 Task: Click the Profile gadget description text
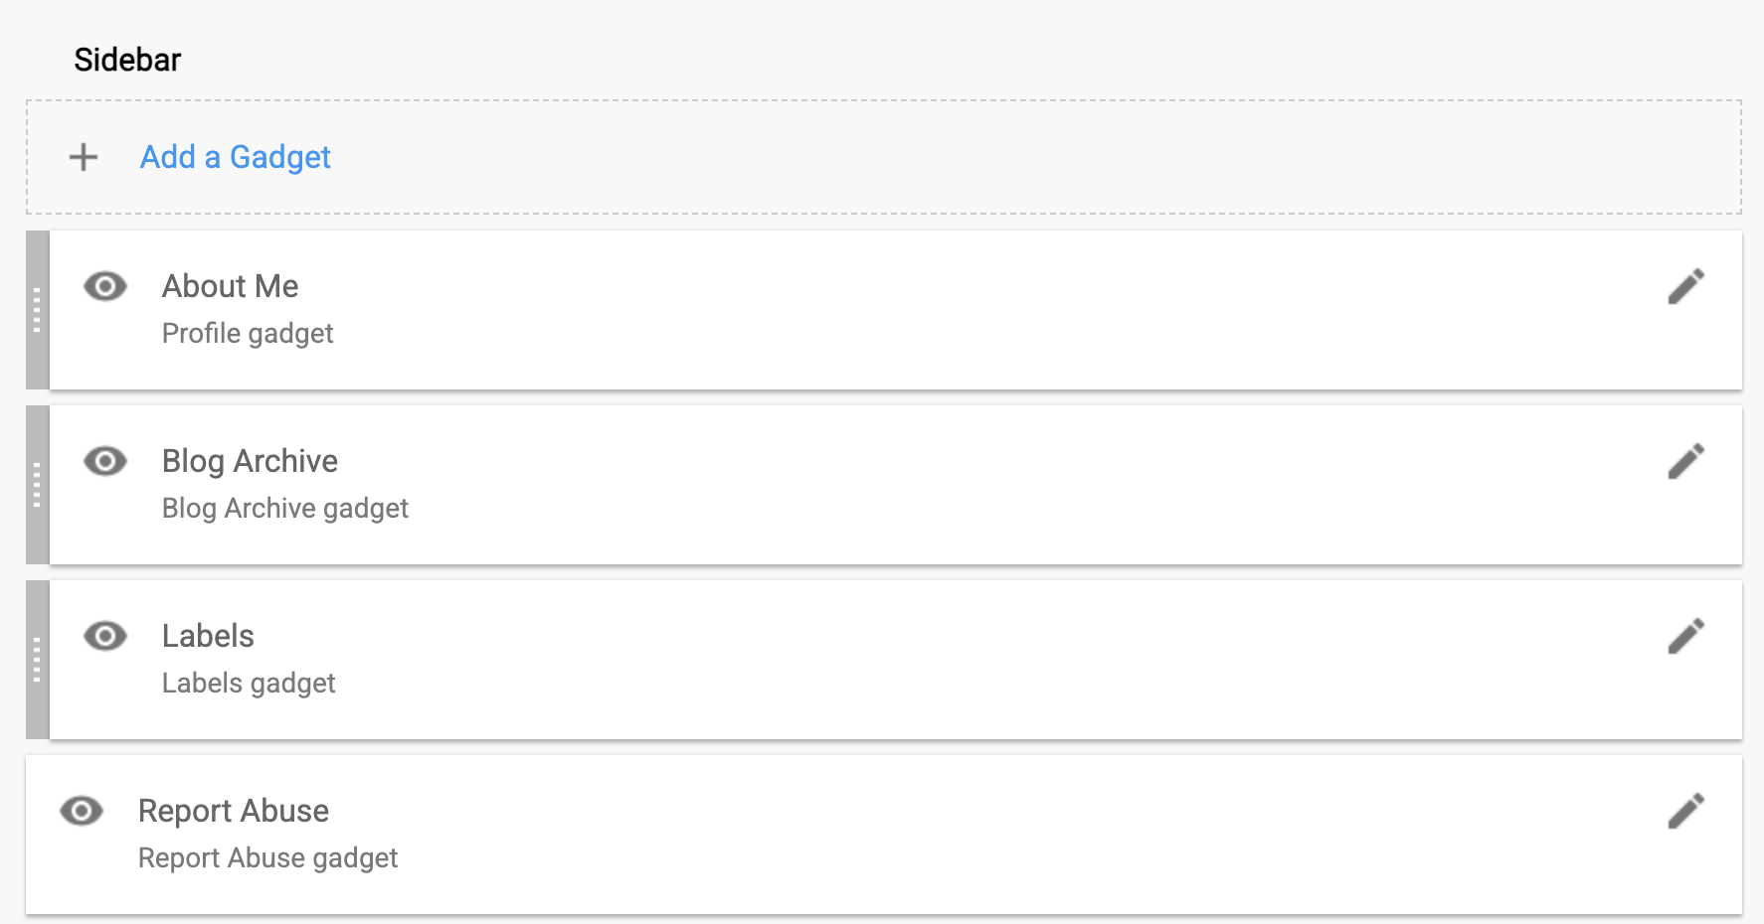(248, 333)
